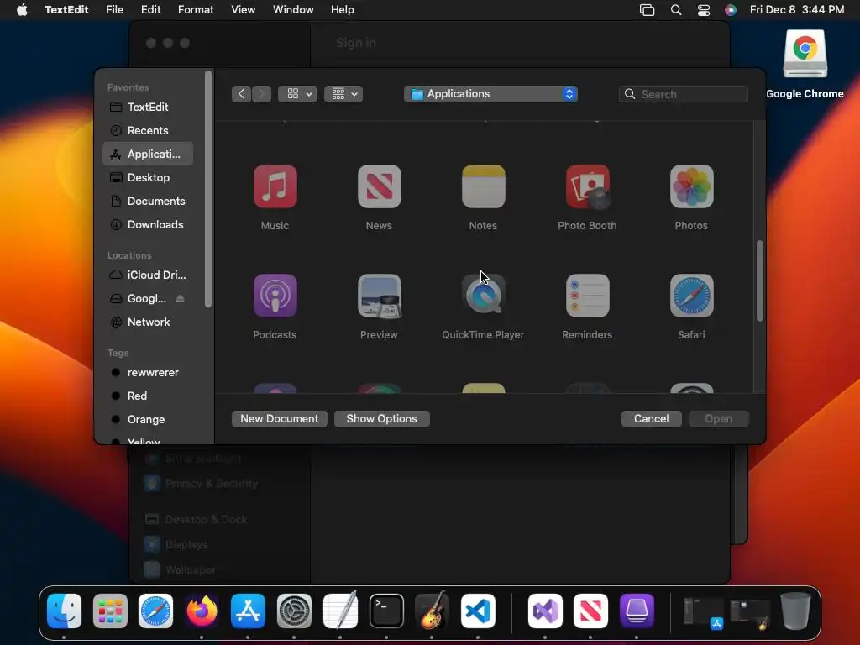
Task: Open the Google Chrome disk on the desktop
Action: pyautogui.click(x=805, y=54)
